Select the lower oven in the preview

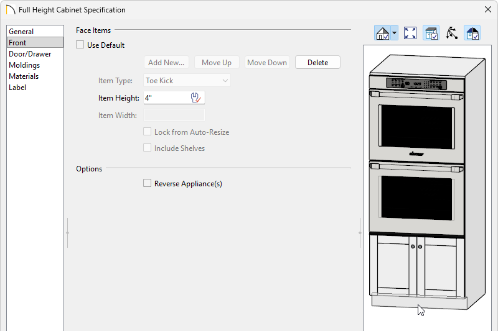[x=416, y=198]
